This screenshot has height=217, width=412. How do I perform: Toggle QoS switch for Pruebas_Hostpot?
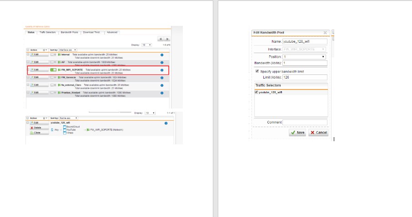[x=53, y=93]
